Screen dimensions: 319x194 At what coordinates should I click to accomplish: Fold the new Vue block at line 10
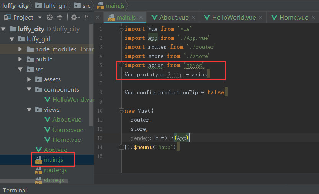[x=121, y=111]
